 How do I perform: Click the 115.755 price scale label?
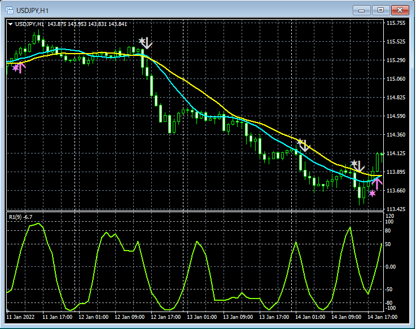[x=396, y=23]
